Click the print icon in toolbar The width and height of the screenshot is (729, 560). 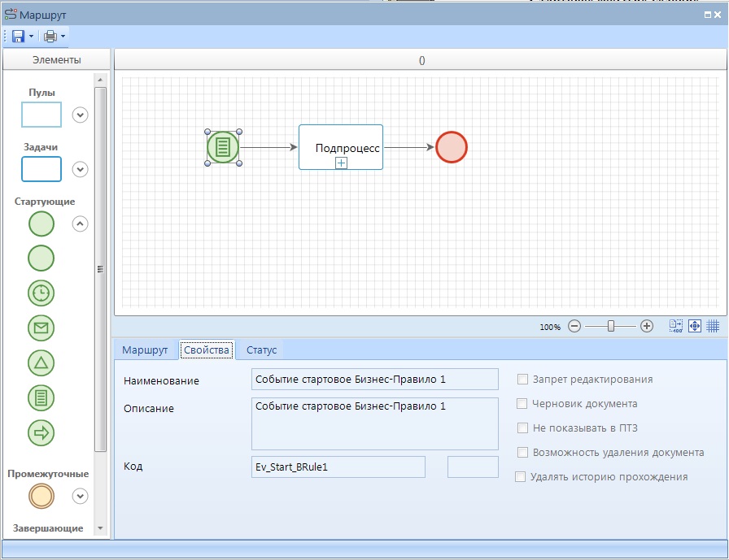pos(50,37)
